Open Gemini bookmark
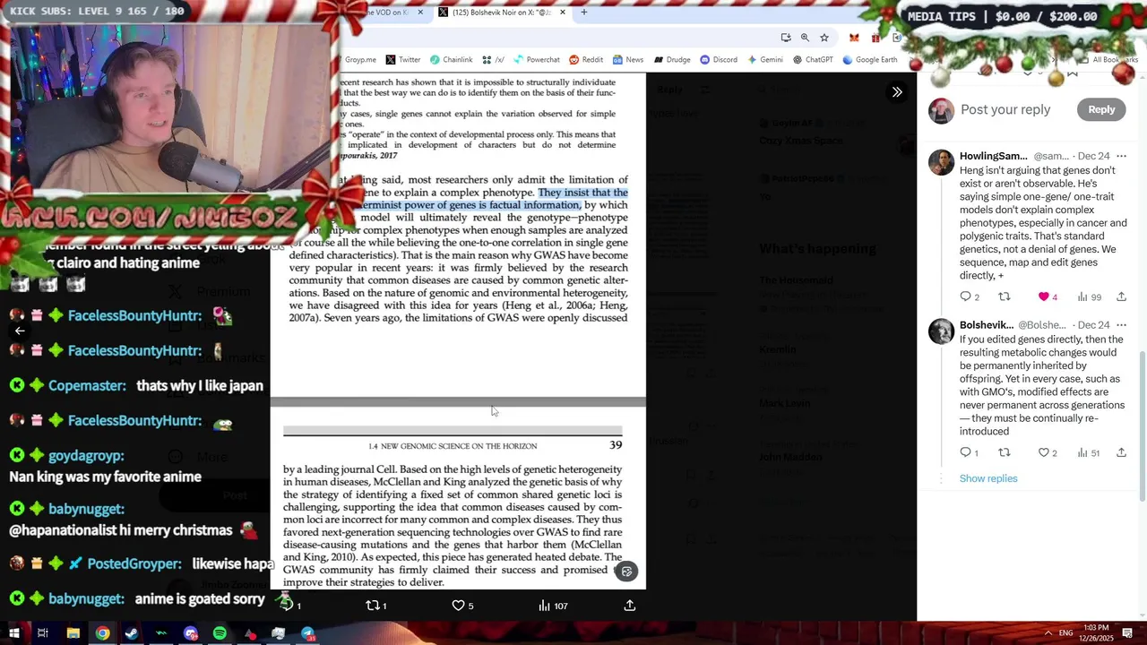This screenshot has width=1147, height=645. coord(764,60)
